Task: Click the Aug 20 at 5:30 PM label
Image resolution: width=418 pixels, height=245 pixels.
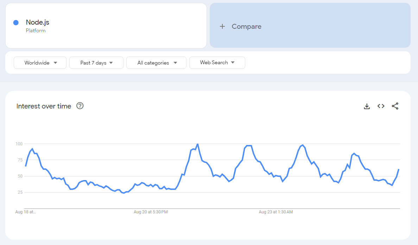Action: tap(151, 212)
